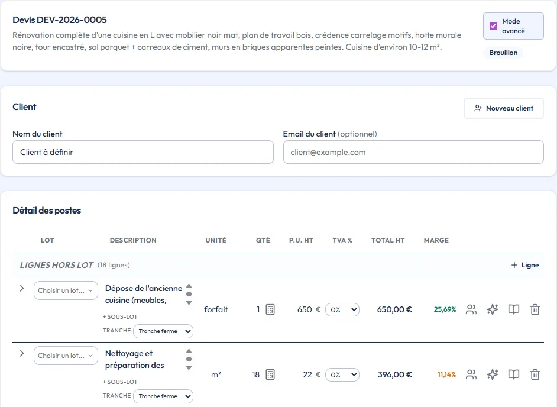
Task: Select the Dépose de l'ancienne cuisine description
Action: [144, 294]
